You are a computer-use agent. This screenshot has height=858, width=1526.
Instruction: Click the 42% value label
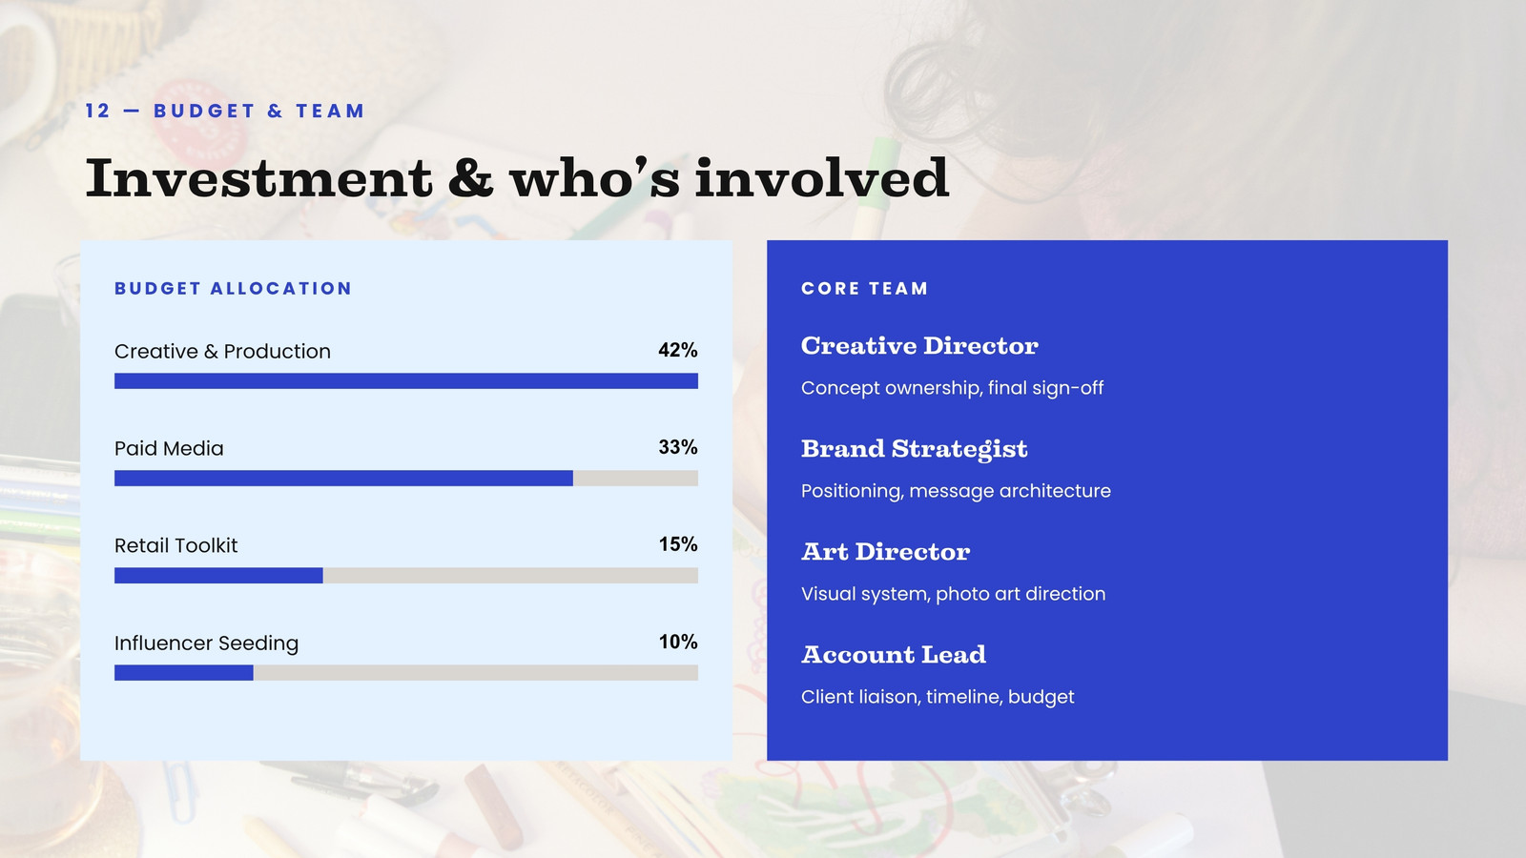point(678,350)
